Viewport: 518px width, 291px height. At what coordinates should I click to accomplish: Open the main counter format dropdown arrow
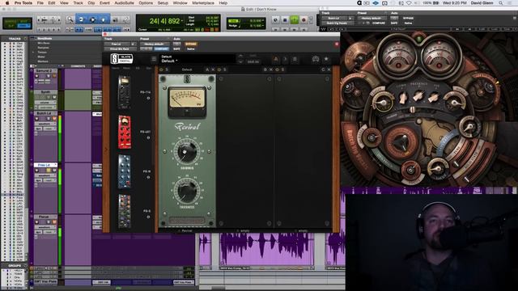tap(182, 21)
